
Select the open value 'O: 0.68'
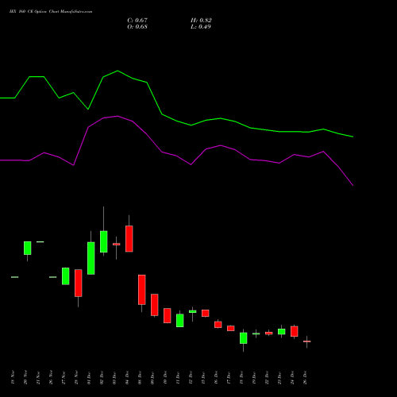click(x=137, y=27)
